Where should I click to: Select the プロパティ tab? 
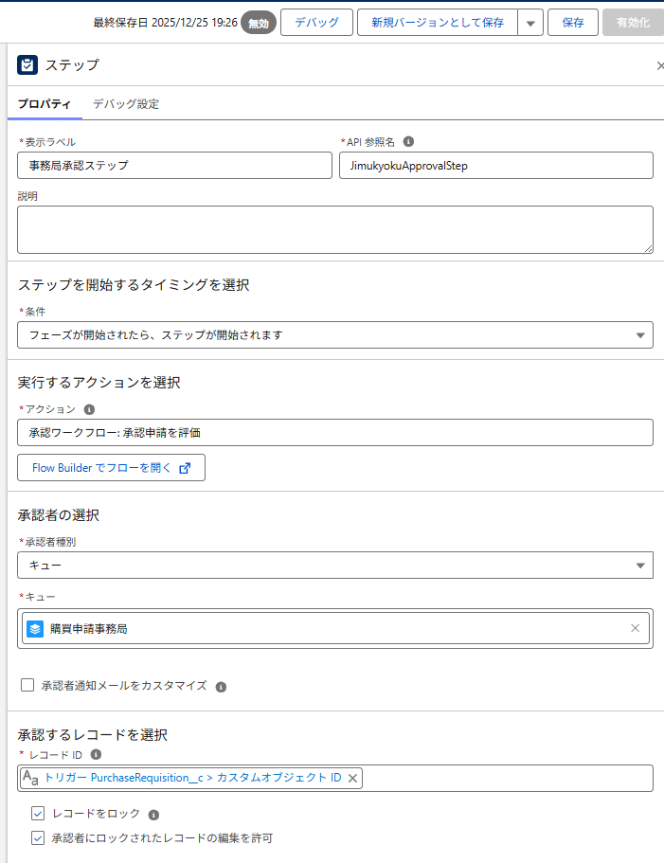44,104
